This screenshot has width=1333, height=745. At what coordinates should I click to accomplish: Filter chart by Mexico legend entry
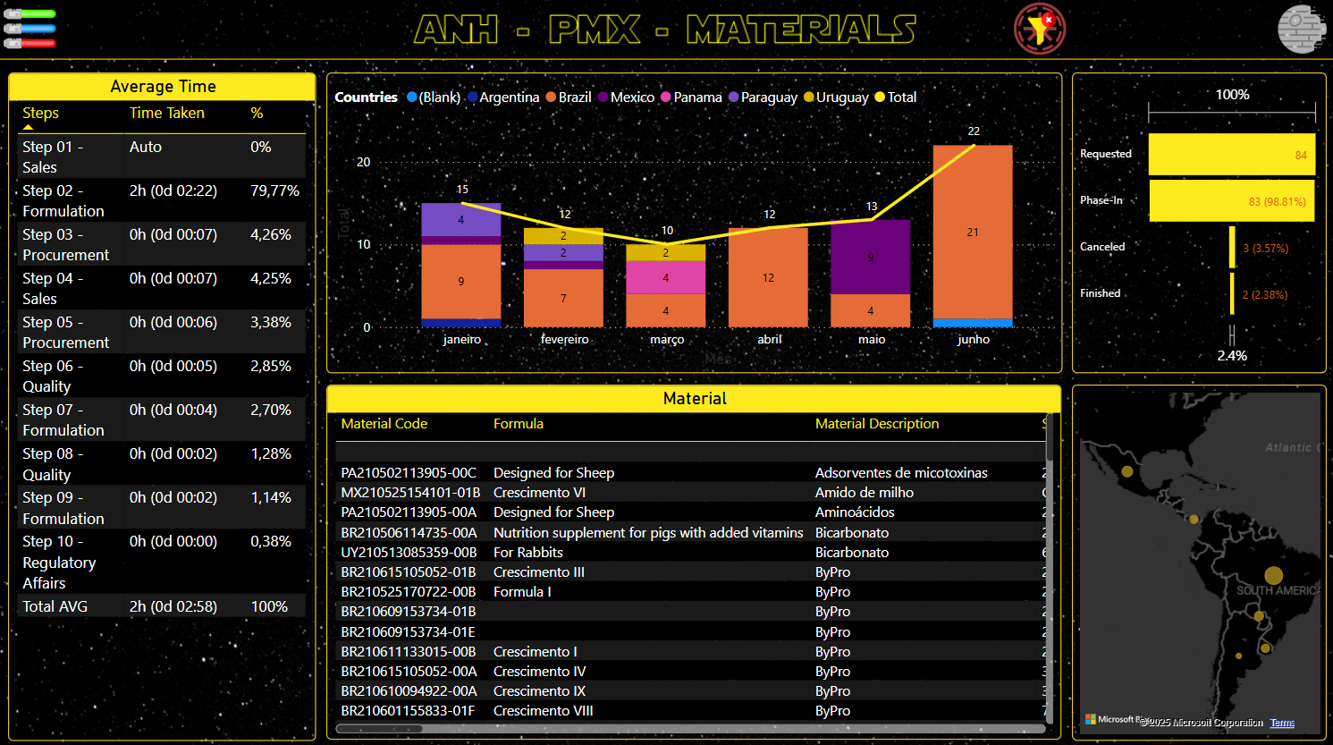click(627, 97)
